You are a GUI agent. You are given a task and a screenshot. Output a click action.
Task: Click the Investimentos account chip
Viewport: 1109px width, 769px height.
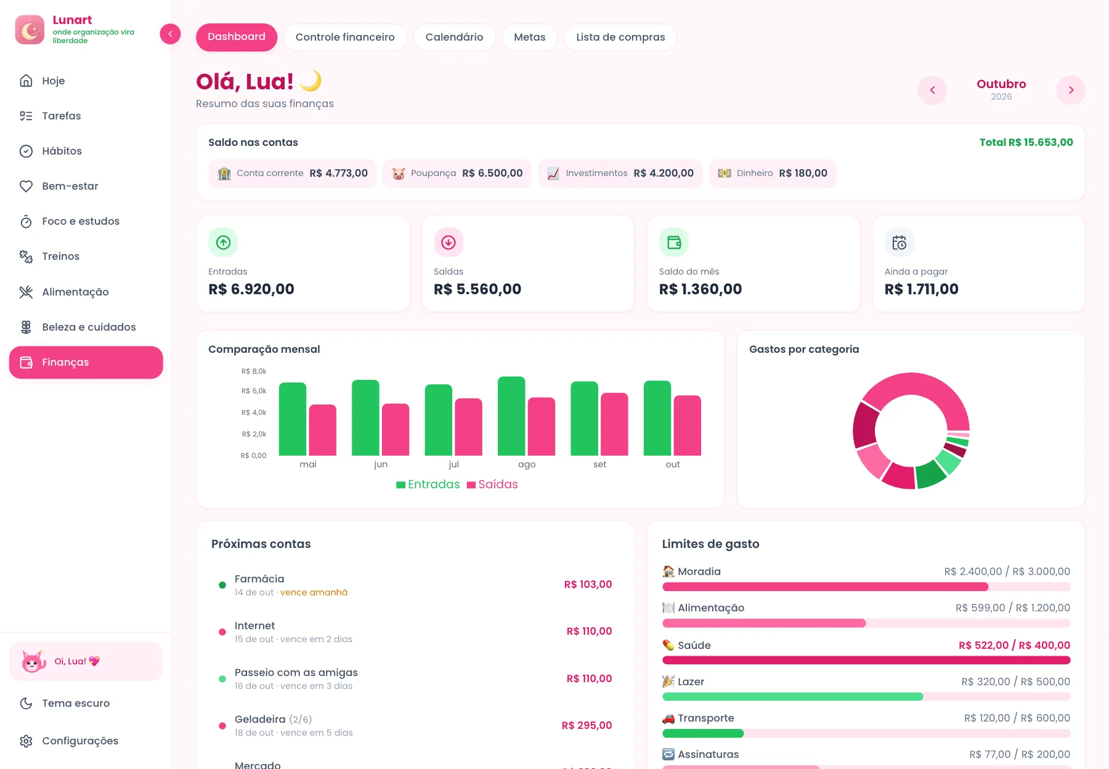pos(620,174)
